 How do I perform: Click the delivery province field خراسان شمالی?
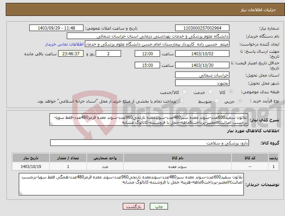click(202, 75)
